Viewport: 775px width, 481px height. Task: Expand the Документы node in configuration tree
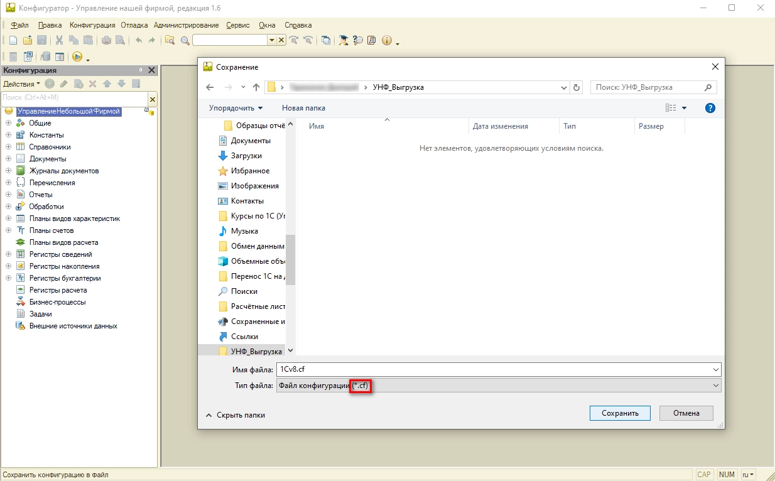(x=8, y=159)
